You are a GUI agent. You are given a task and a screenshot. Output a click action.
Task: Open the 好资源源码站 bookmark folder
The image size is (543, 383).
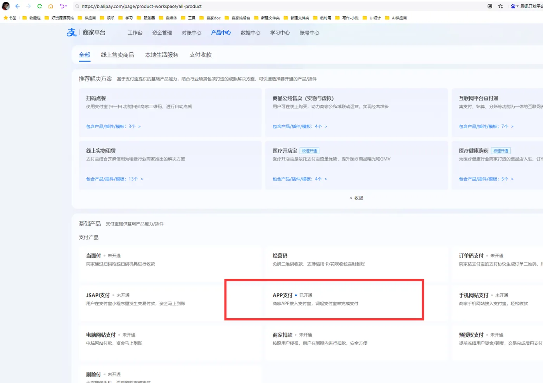pyautogui.click(x=59, y=18)
